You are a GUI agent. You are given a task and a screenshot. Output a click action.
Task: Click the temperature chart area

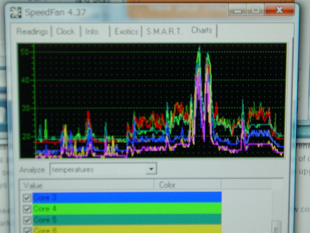click(x=153, y=101)
